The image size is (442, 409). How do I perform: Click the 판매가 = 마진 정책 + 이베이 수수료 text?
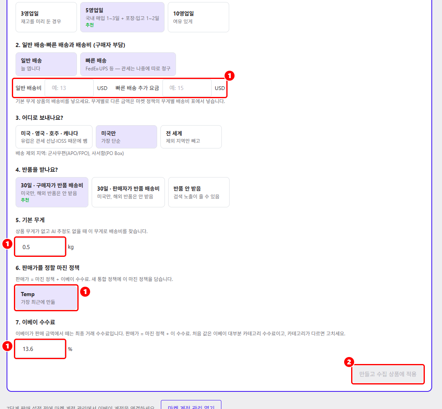[x=95, y=279]
